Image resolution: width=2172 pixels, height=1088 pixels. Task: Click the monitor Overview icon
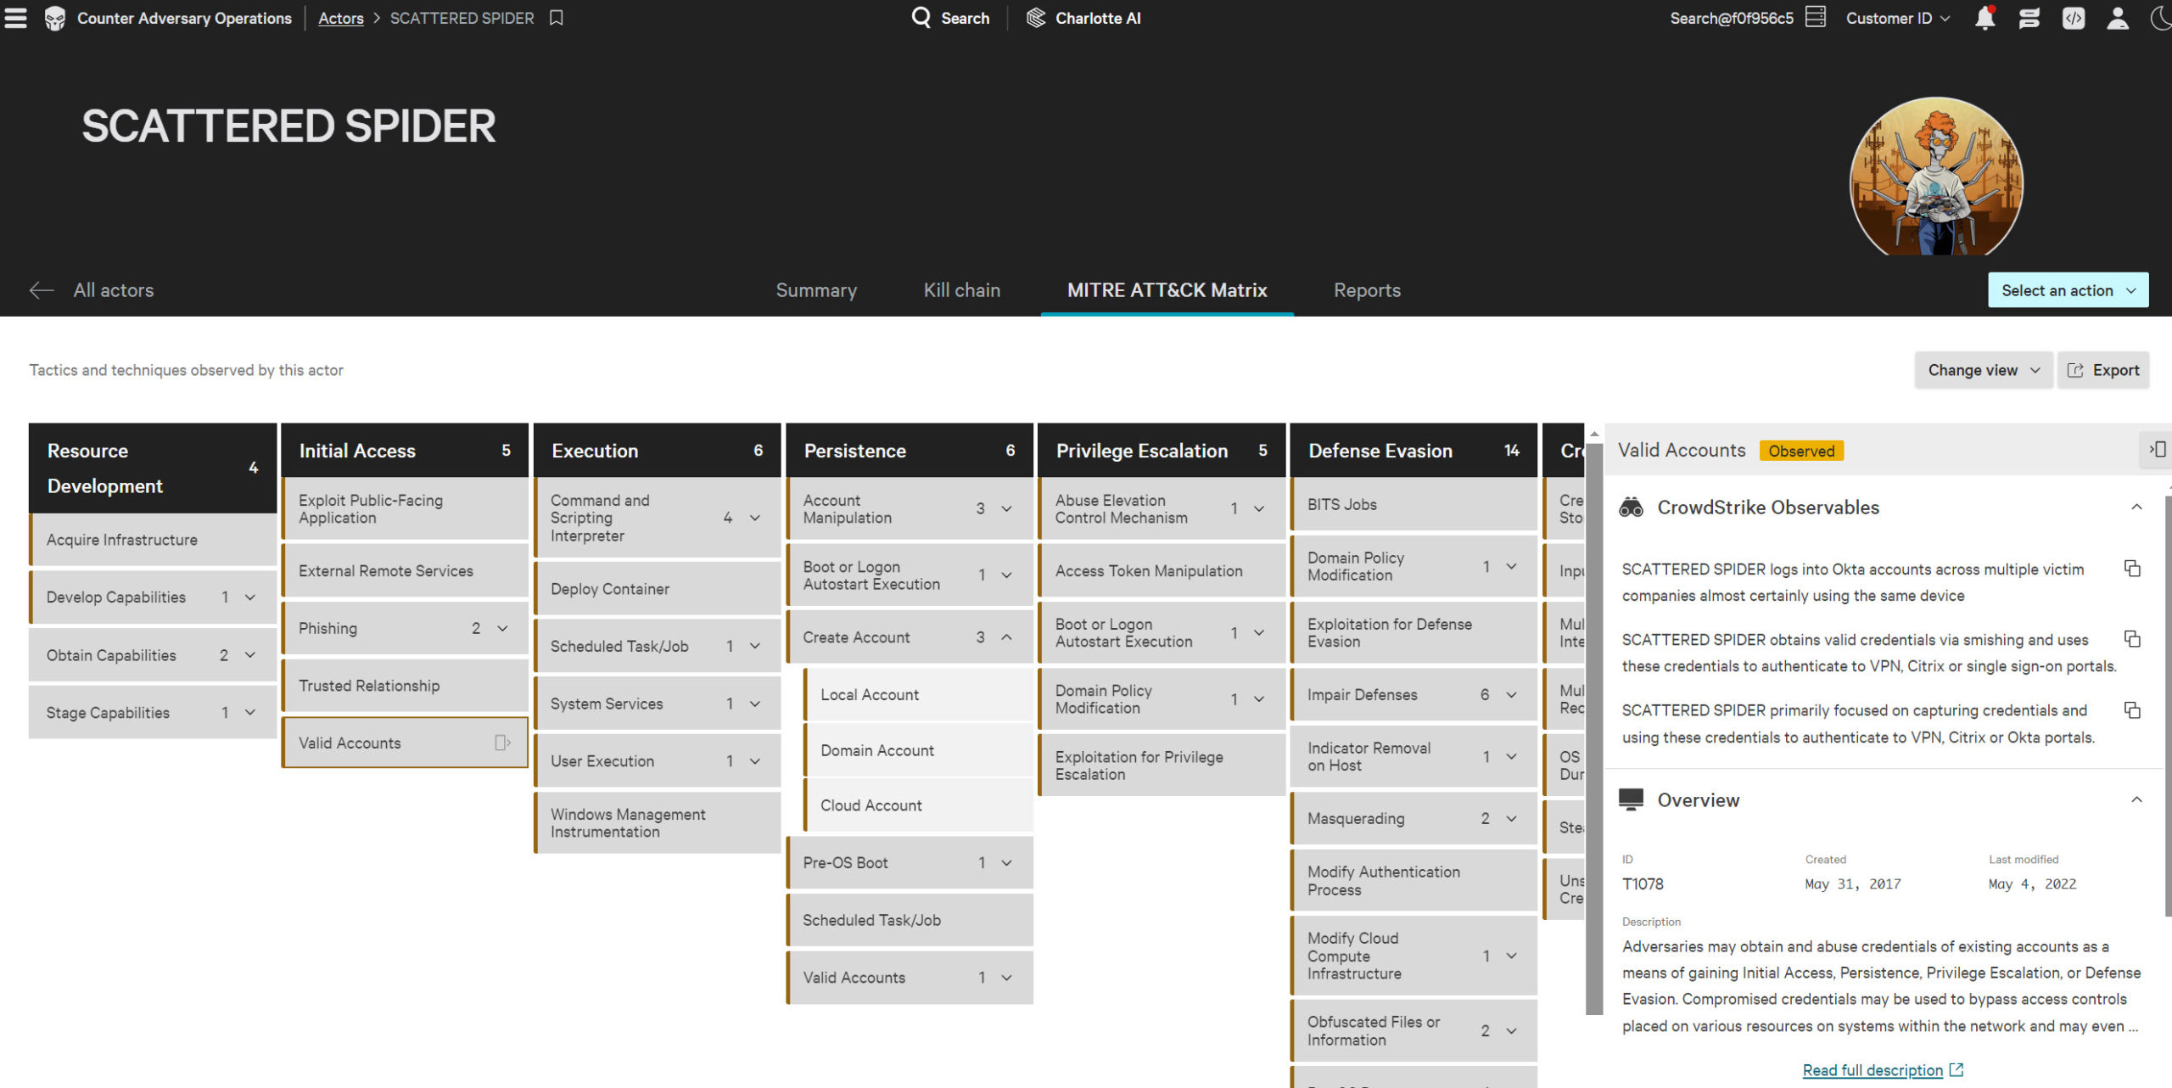tap(1631, 799)
